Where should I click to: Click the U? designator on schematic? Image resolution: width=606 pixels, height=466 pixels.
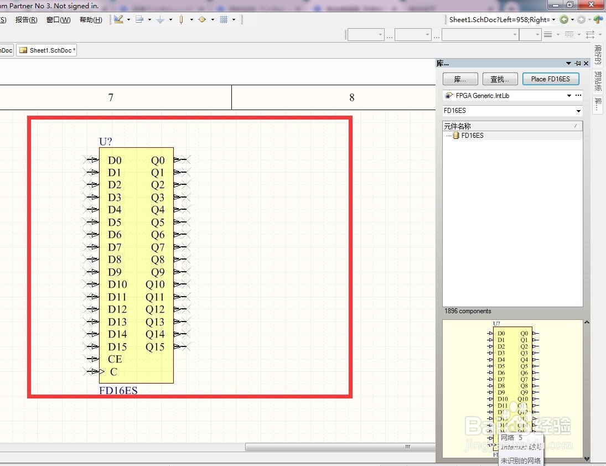click(106, 142)
